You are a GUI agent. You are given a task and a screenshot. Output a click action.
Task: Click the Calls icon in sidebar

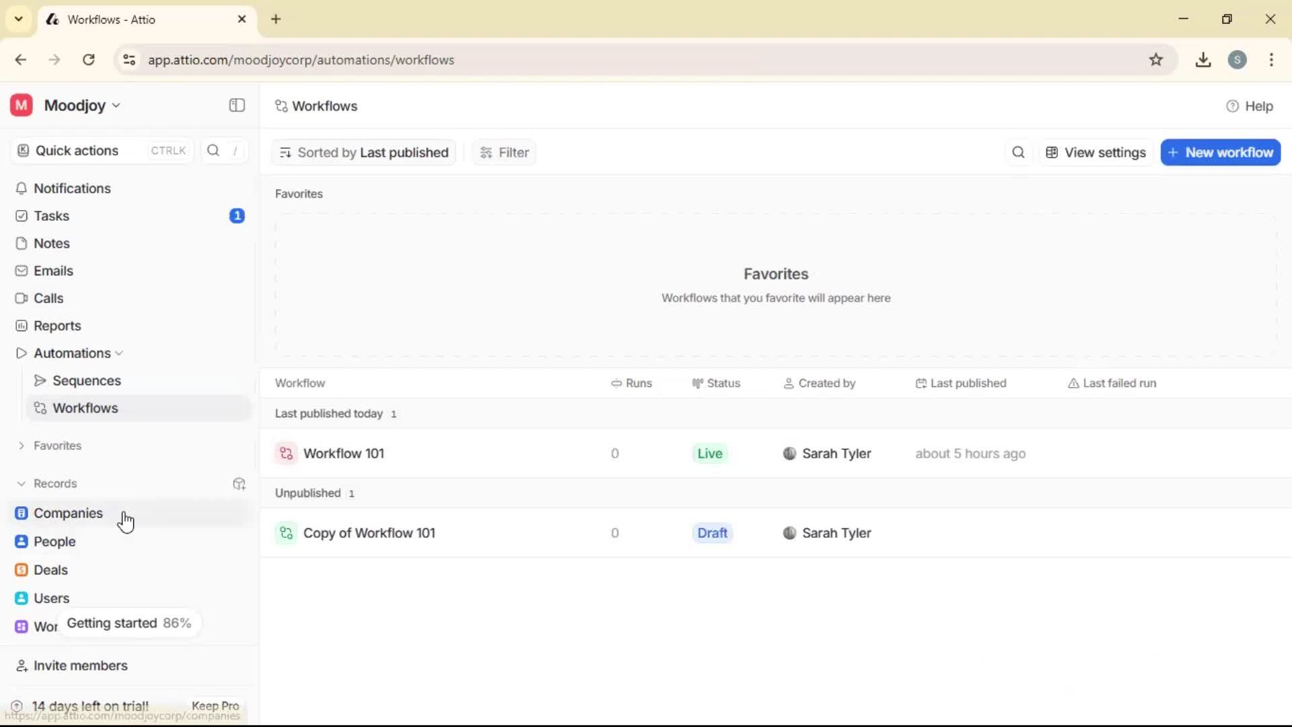tap(21, 298)
